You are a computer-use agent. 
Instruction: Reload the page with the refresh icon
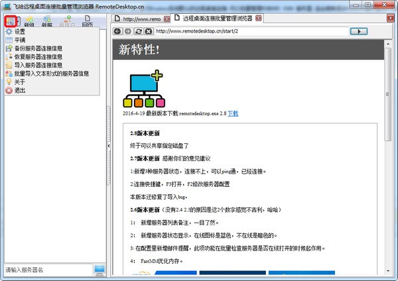[139, 31]
